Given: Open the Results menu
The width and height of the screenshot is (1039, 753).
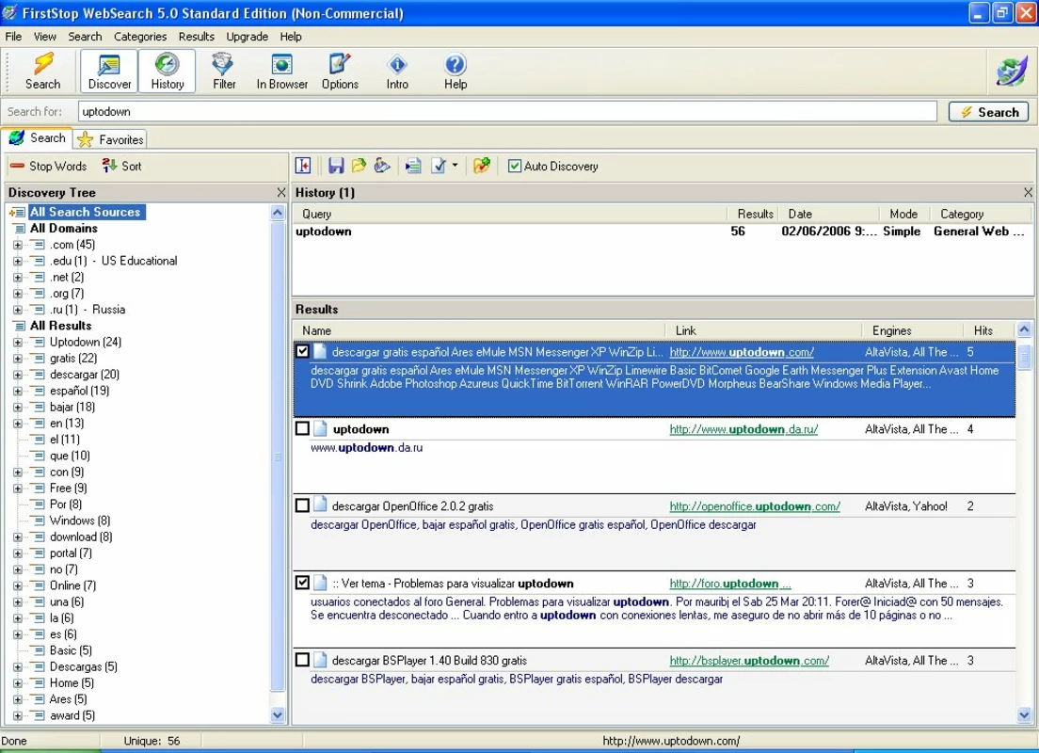Looking at the screenshot, I should pyautogui.click(x=197, y=37).
